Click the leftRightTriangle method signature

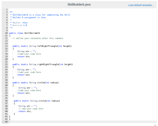[x=42, y=46]
